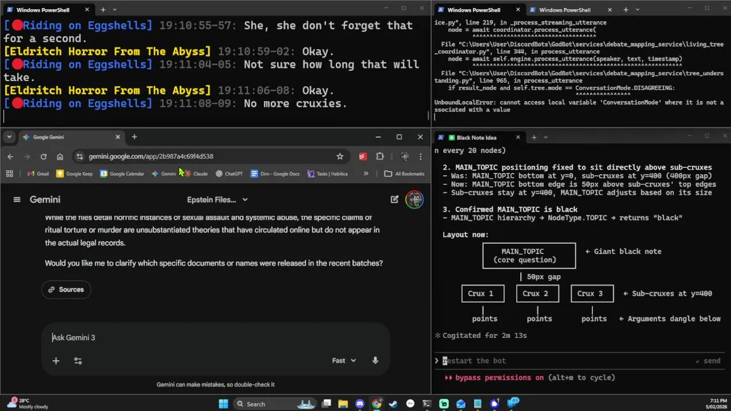Expand the hidden bookmarks overflow chevron
Screen dimensions: 731x411
[x=366, y=174]
